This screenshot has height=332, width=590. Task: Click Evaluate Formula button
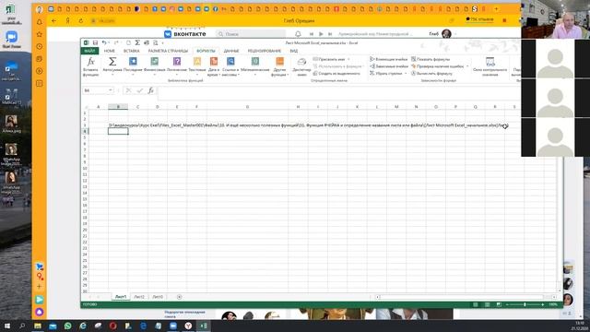coord(431,74)
